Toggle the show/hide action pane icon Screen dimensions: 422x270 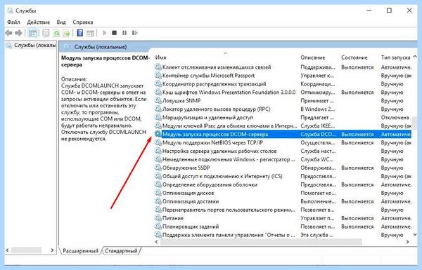[91, 33]
